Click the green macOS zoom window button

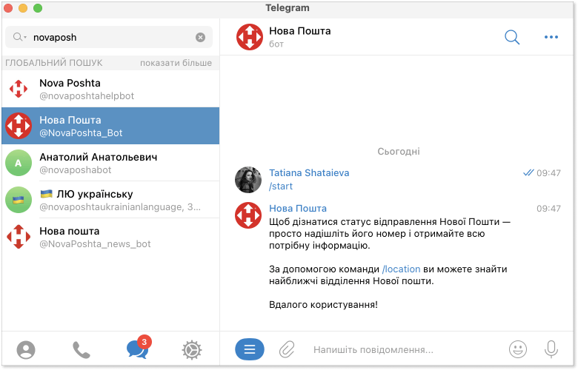coord(38,7)
